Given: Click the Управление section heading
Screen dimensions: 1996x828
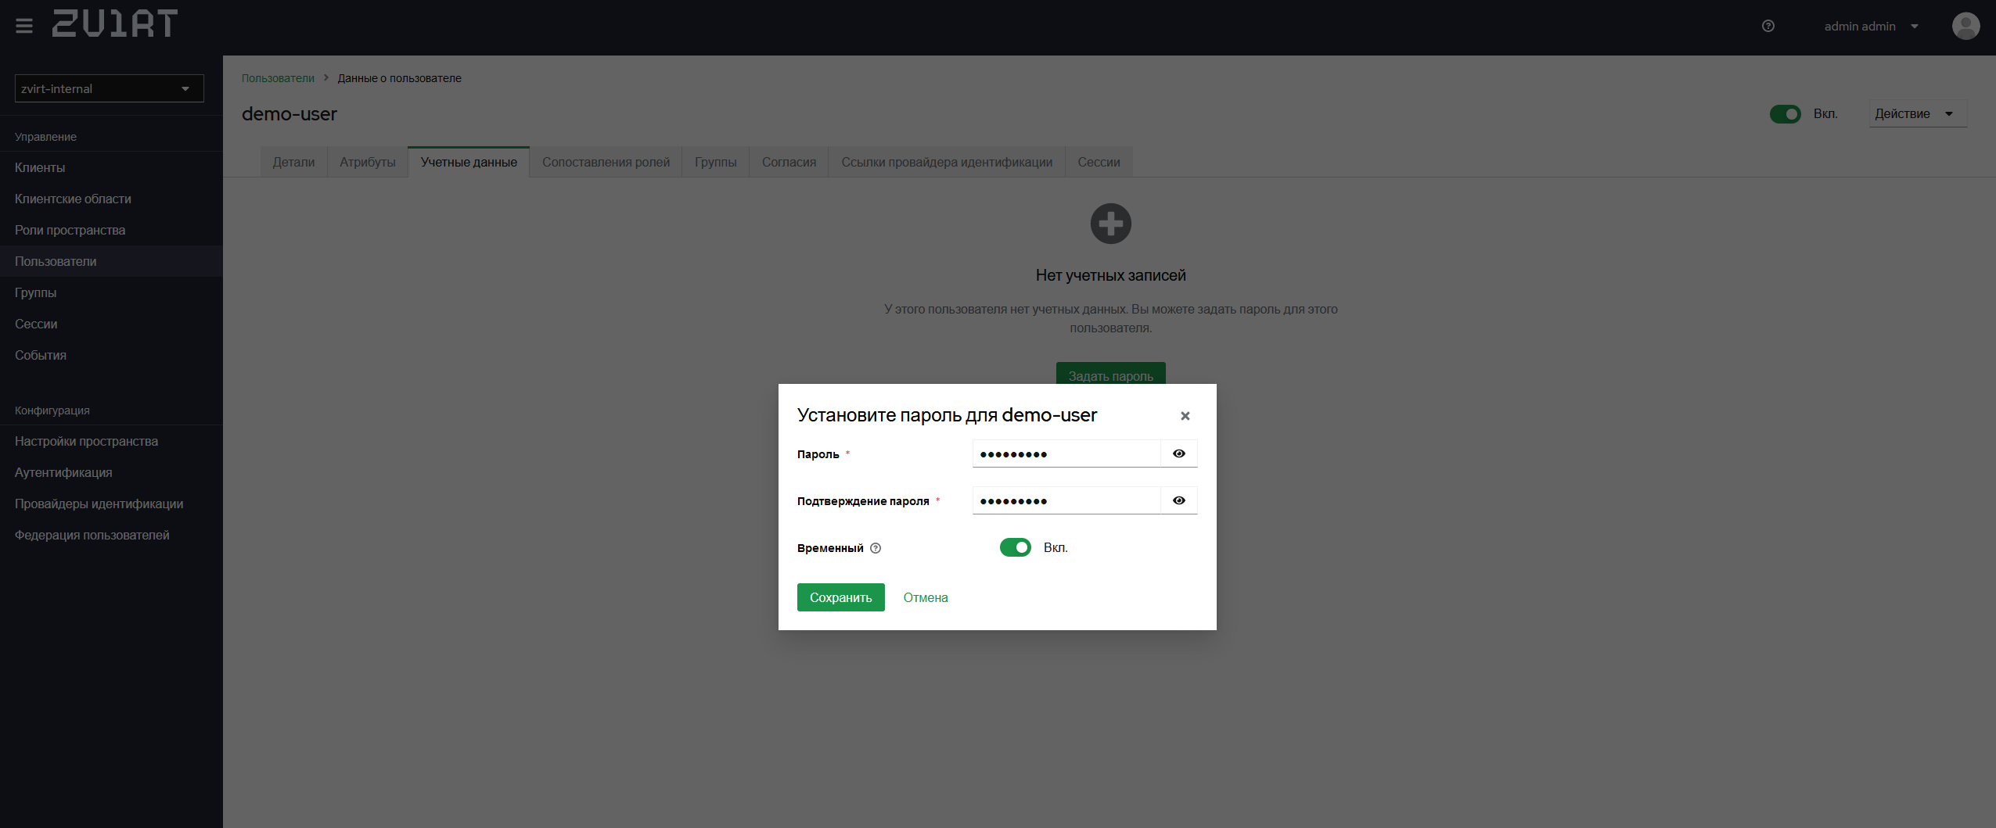Looking at the screenshot, I should coord(45,137).
